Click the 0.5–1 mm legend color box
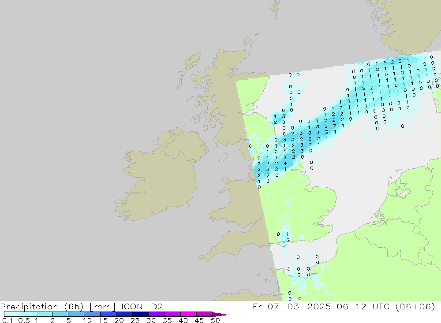This screenshot has width=441, height=323. (x=28, y=314)
